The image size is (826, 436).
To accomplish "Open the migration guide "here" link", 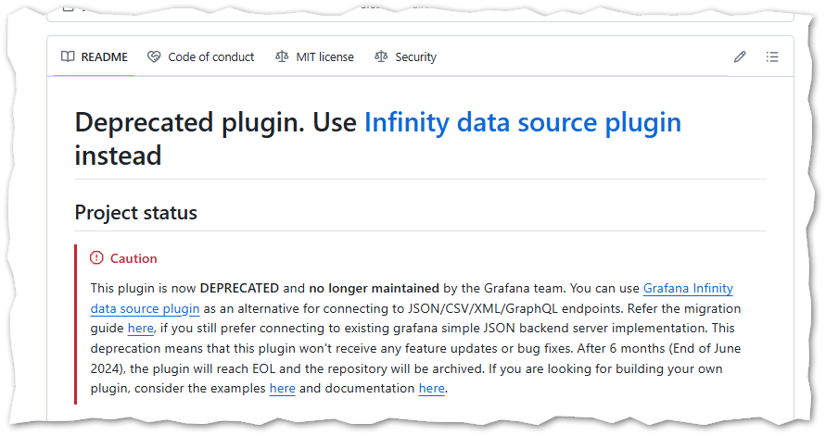I will [x=140, y=328].
